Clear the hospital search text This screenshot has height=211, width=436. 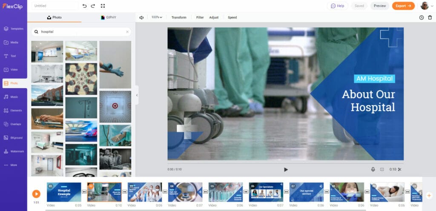coord(127,32)
